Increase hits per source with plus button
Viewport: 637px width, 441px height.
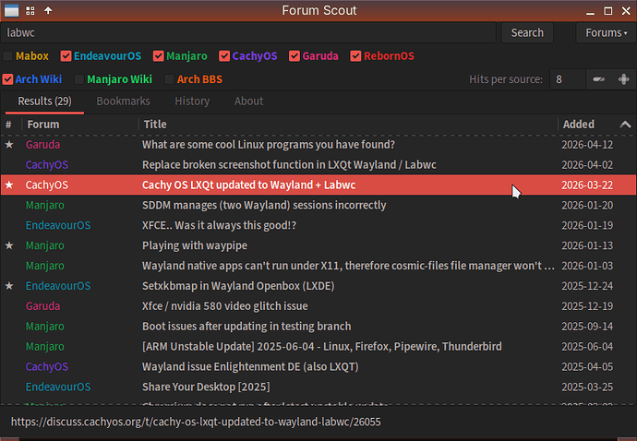click(x=623, y=79)
